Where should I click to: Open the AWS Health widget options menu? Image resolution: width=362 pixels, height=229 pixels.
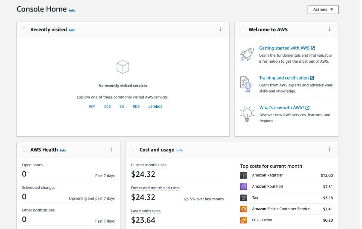tap(111, 150)
